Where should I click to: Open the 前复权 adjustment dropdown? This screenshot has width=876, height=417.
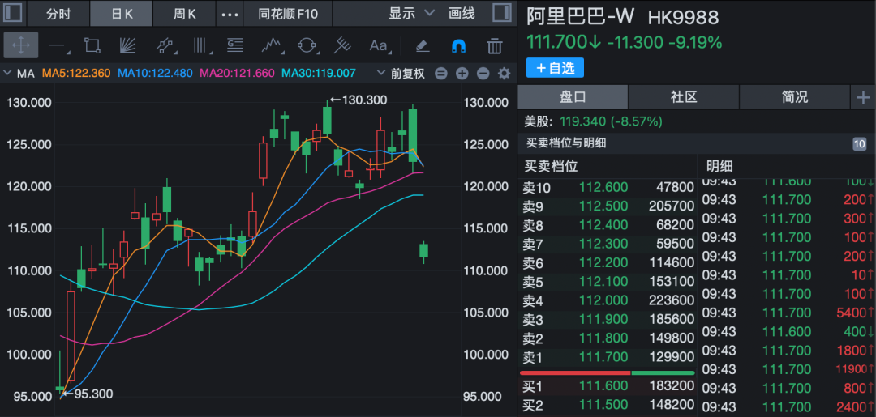point(402,74)
